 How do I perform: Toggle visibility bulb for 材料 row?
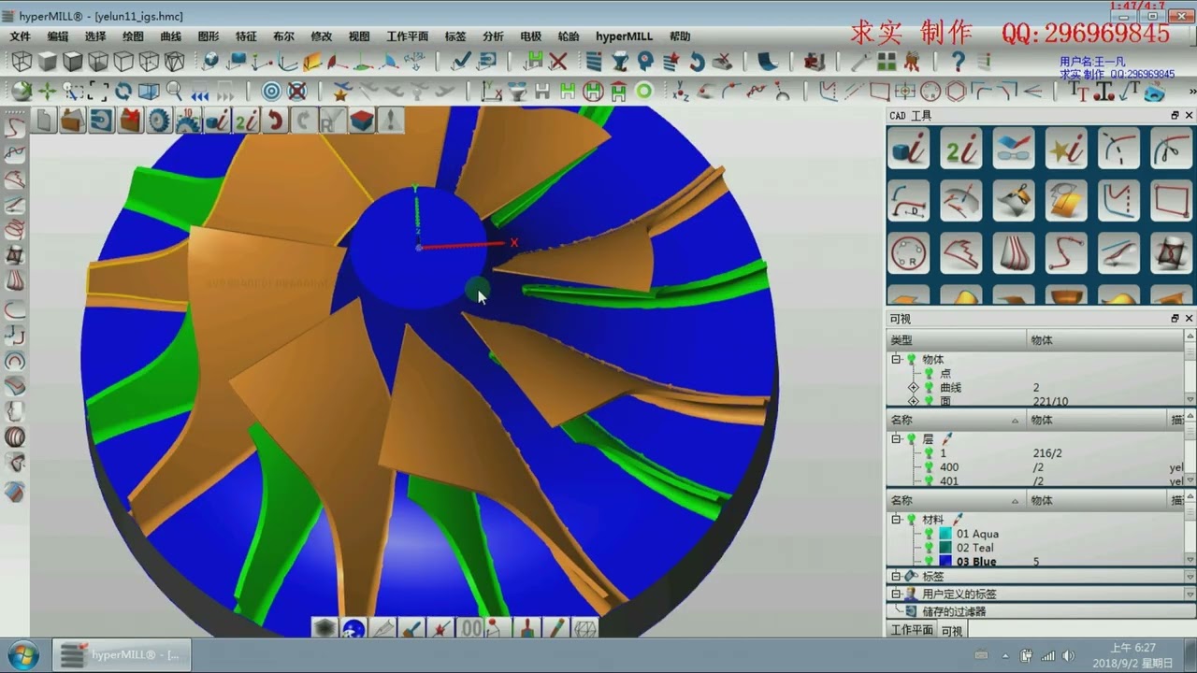[x=912, y=519]
